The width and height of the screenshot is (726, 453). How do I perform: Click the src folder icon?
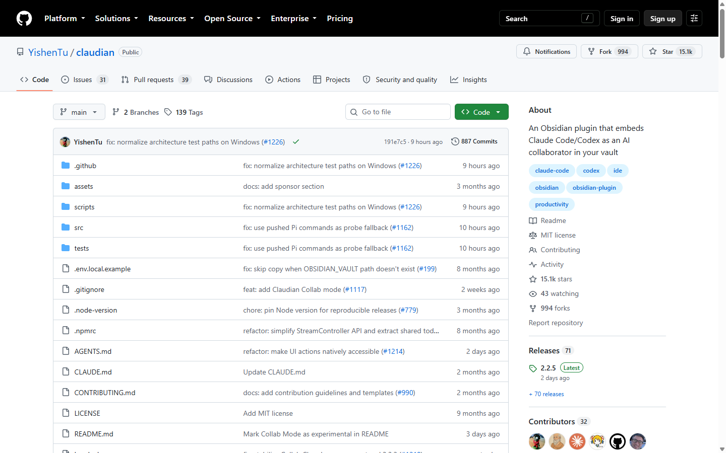(x=66, y=227)
